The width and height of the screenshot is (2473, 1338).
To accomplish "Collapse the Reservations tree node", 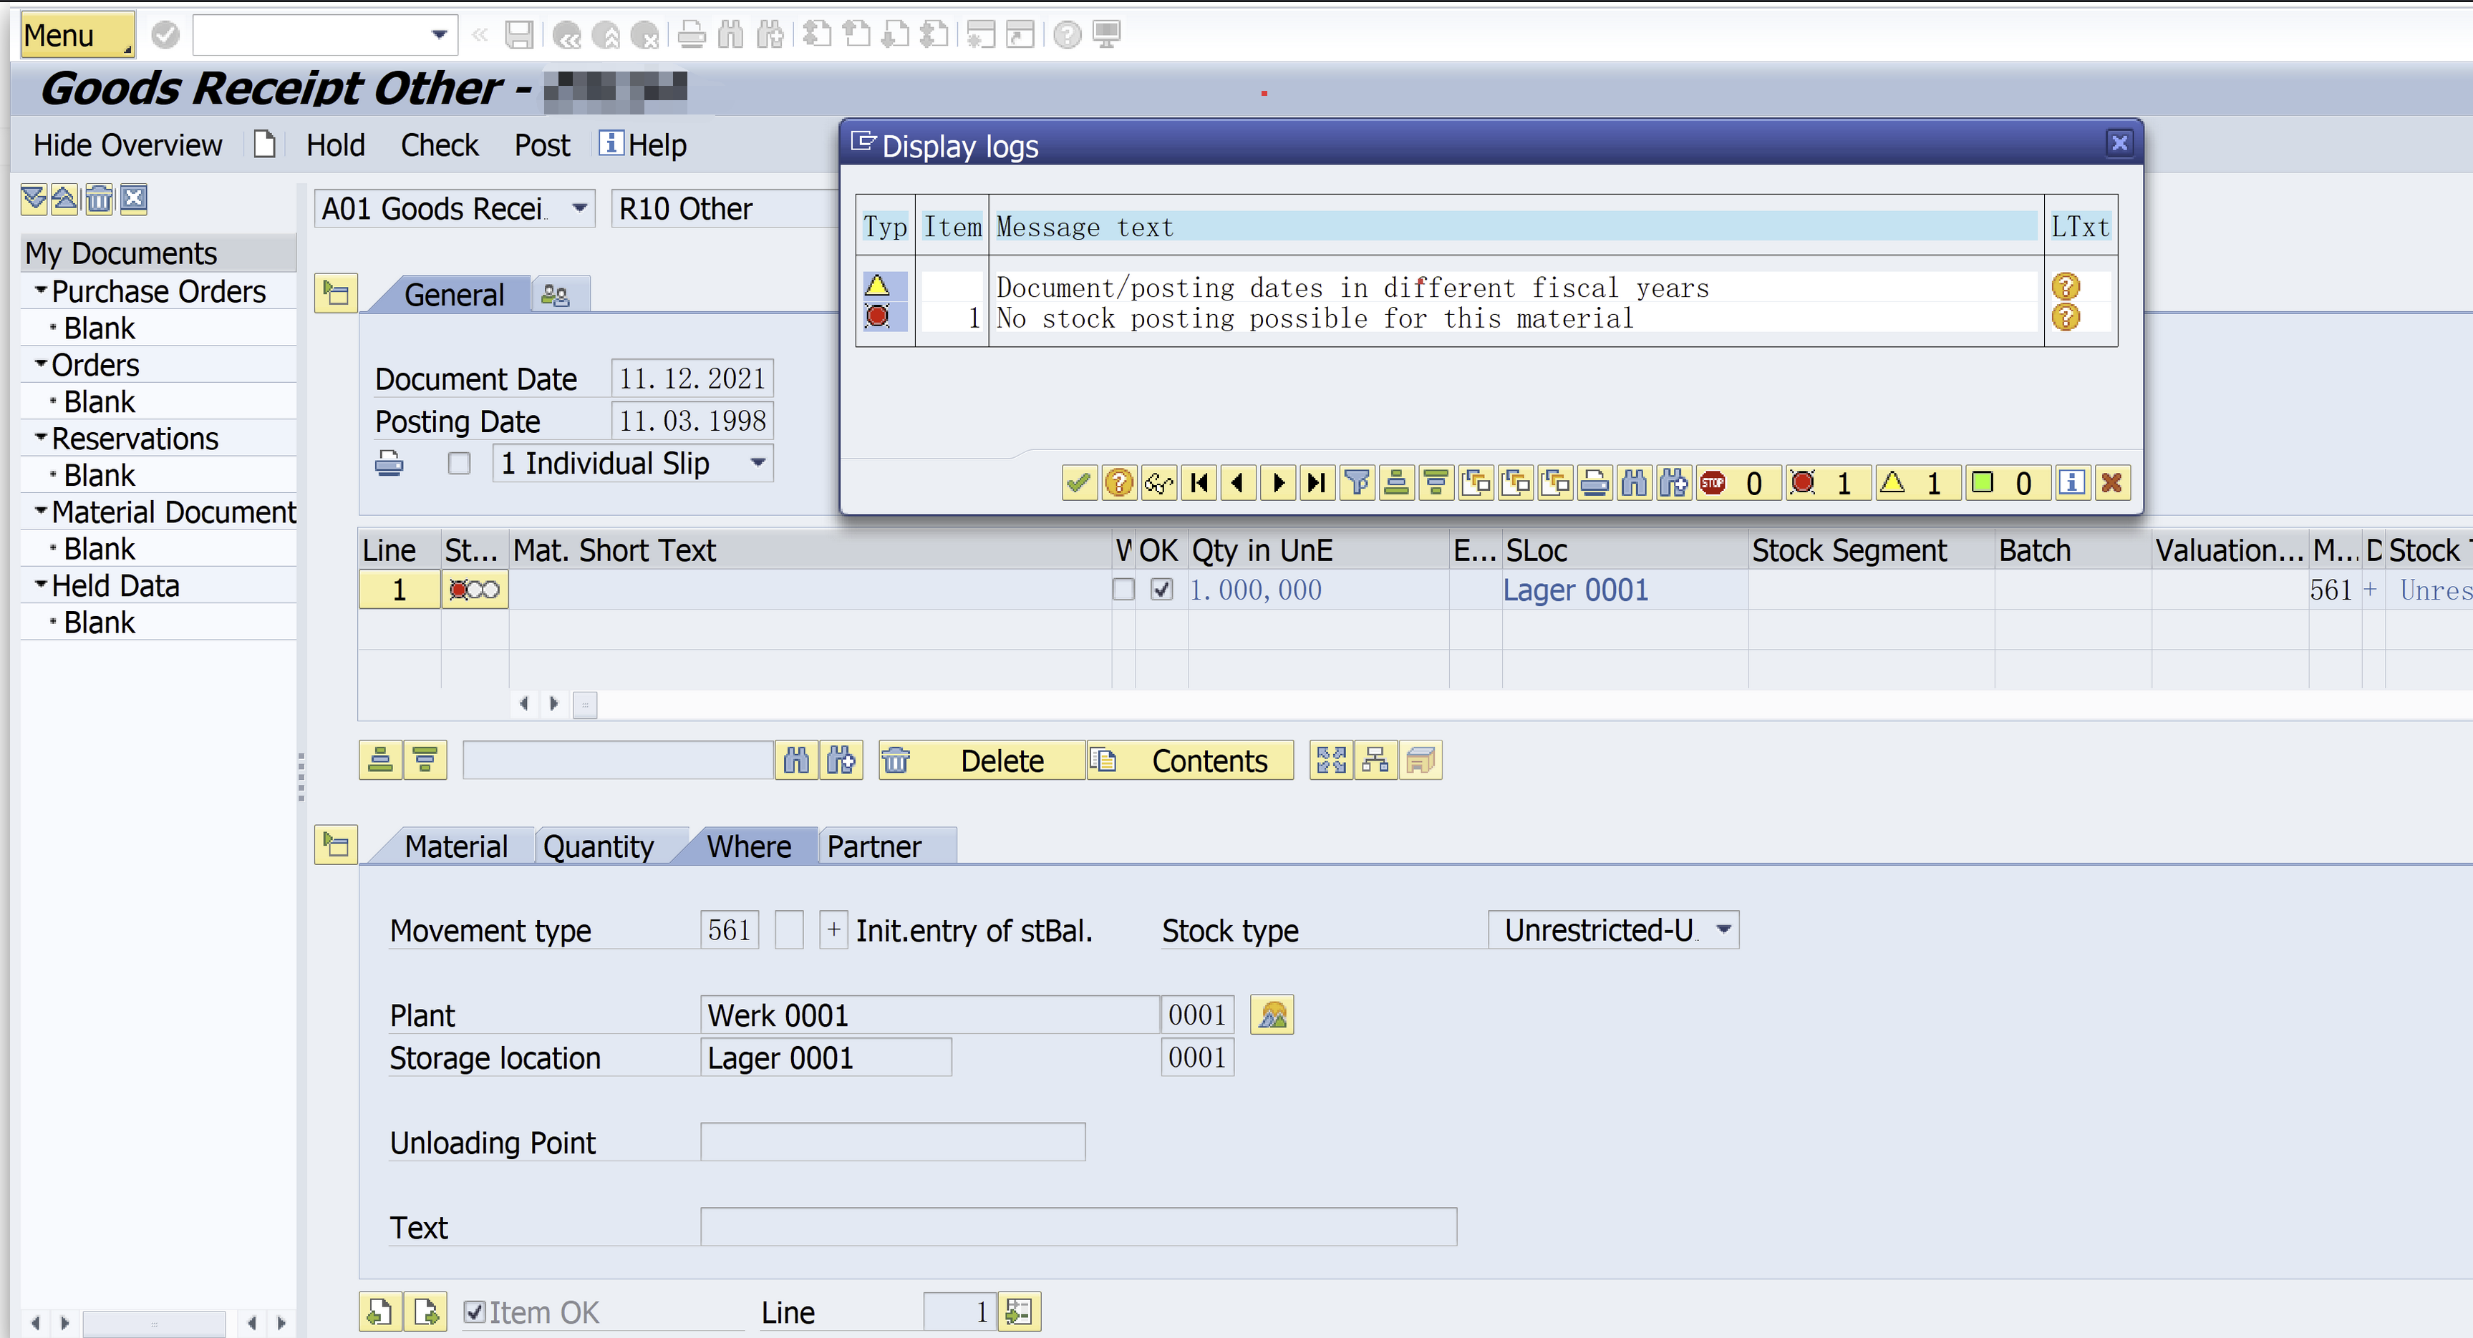I will (40, 436).
